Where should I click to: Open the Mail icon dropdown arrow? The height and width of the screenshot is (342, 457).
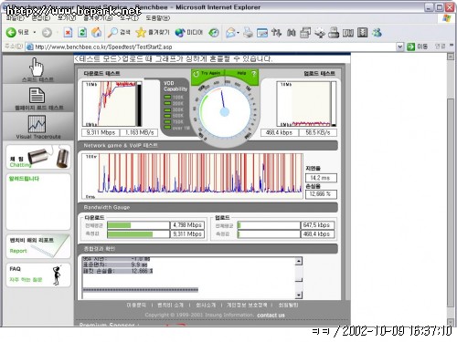[238, 33]
